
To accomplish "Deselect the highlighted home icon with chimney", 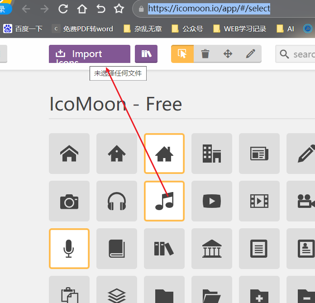I will pos(164,154).
